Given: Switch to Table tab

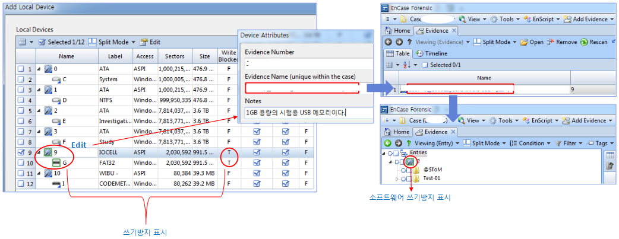Looking at the screenshot, I should pos(398,53).
